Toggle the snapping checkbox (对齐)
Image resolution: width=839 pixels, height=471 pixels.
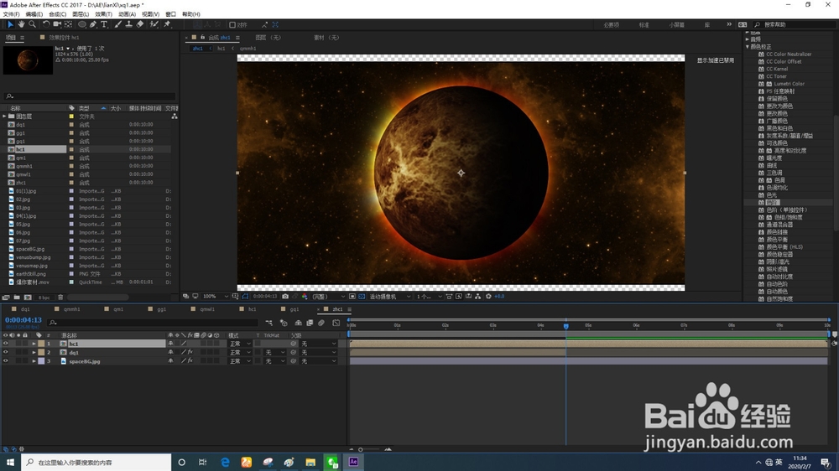232,24
